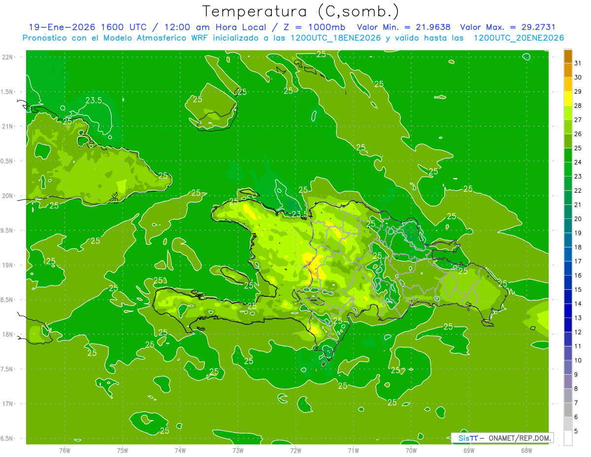Click the "69W" longitude label

click(468, 450)
